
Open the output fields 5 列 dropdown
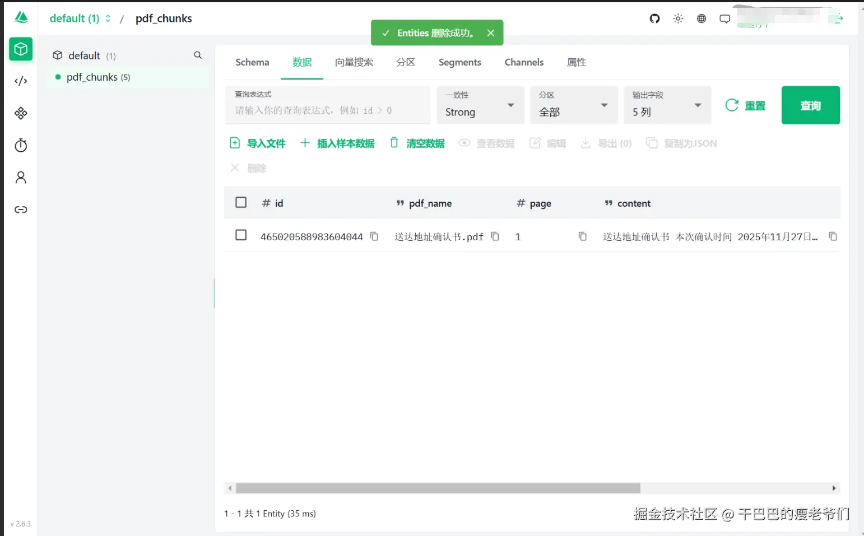667,105
